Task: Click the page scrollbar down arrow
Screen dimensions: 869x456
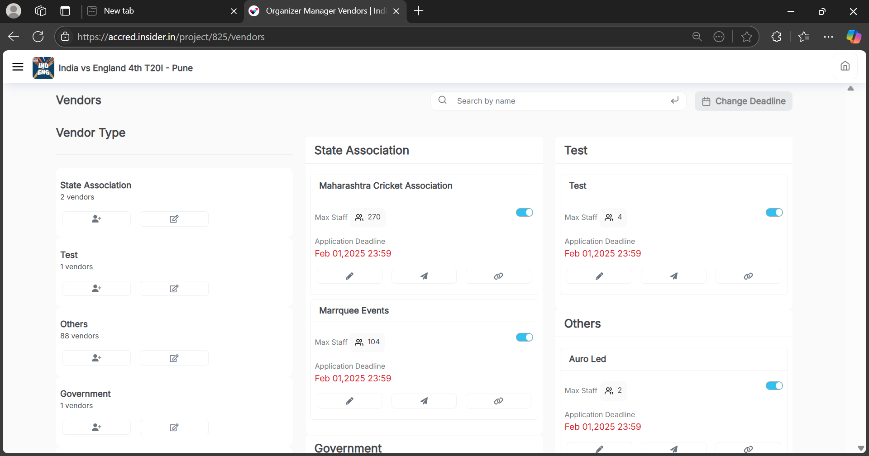Action: point(860,448)
